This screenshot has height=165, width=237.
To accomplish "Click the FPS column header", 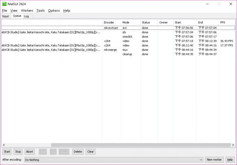I will pos(227,22).
